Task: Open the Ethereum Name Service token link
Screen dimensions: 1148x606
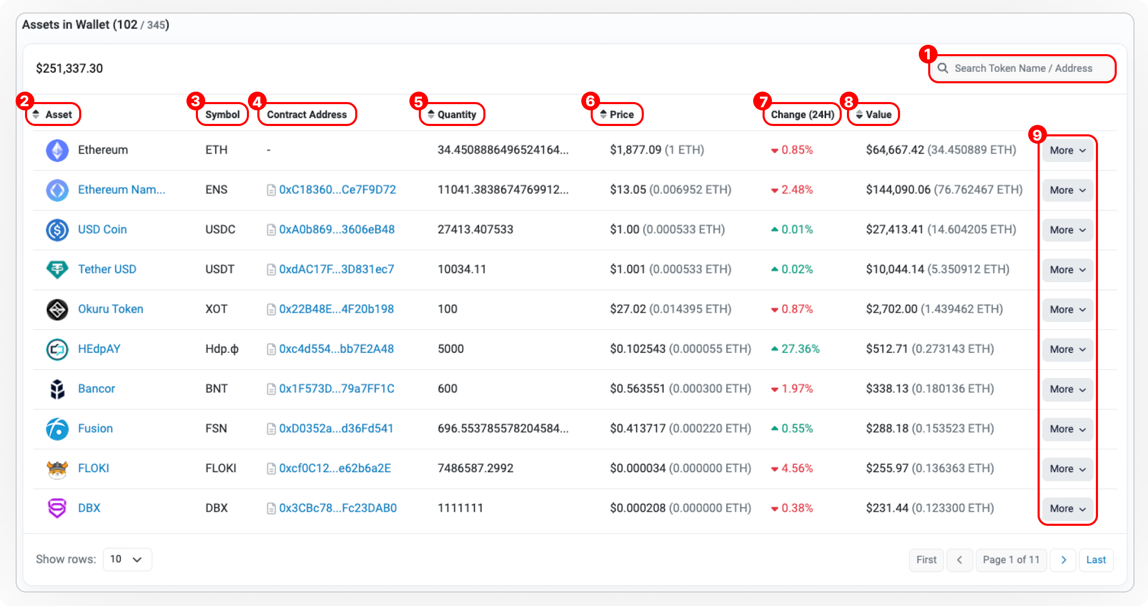Action: [121, 190]
